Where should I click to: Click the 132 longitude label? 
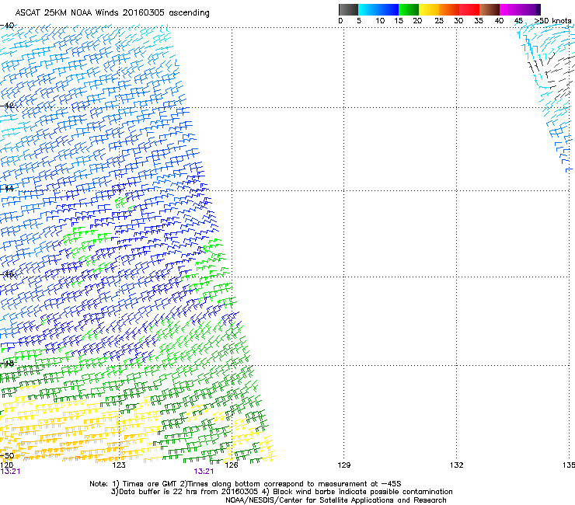456,465
